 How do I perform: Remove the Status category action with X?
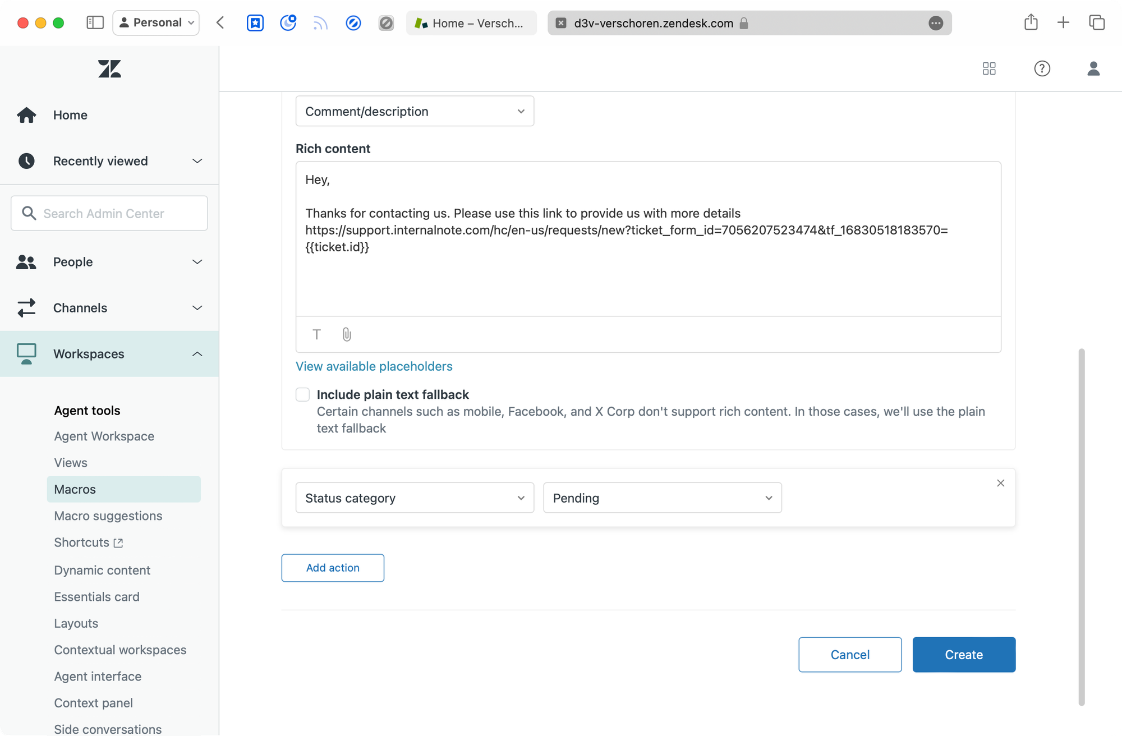pos(1000,483)
